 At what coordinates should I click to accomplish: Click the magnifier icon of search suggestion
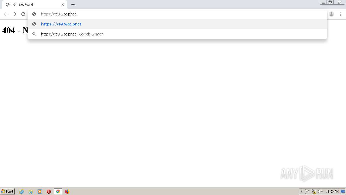tap(34, 34)
